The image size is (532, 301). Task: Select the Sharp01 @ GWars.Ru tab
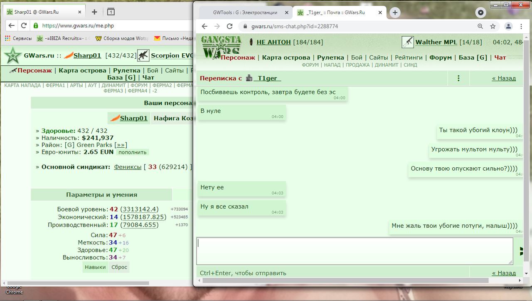click(x=45, y=12)
